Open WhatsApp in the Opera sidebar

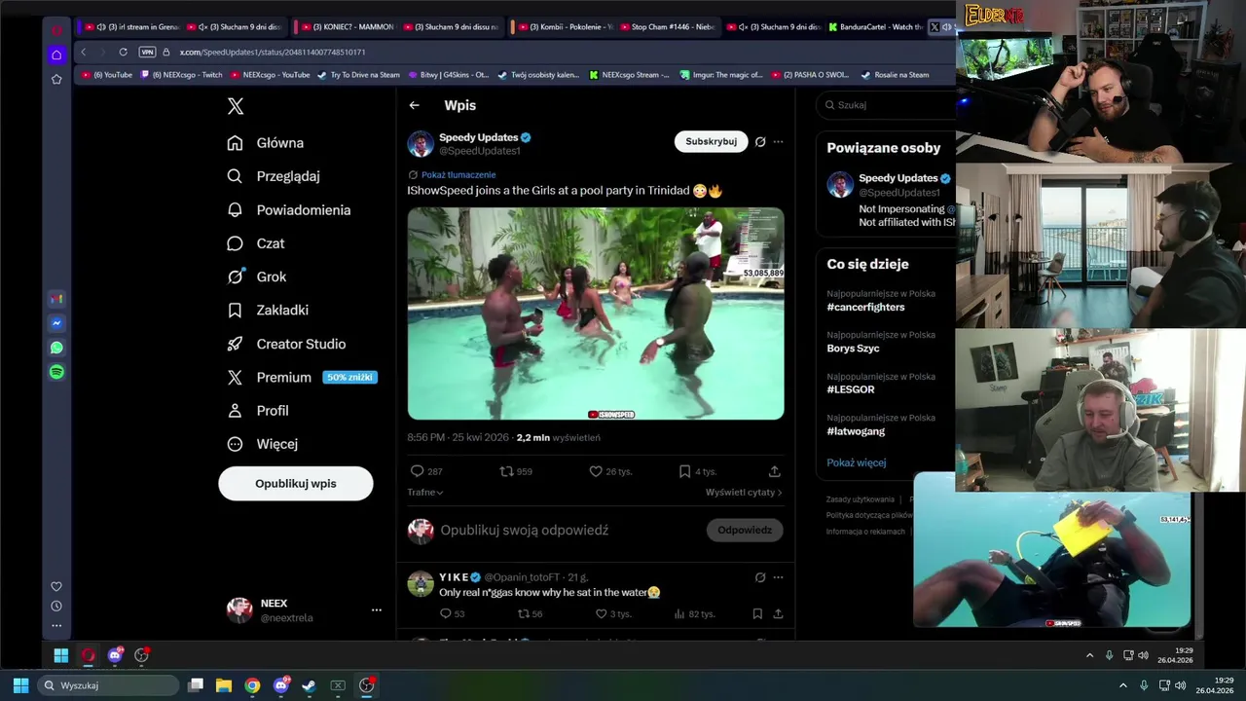pyautogui.click(x=56, y=348)
